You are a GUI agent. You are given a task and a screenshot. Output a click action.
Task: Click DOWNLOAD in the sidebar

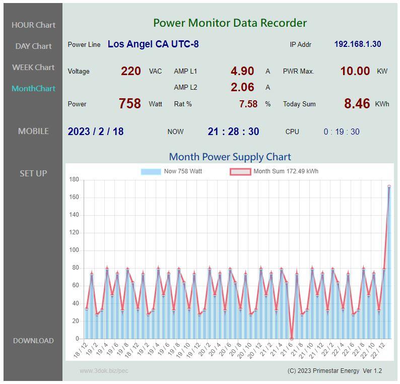33,341
